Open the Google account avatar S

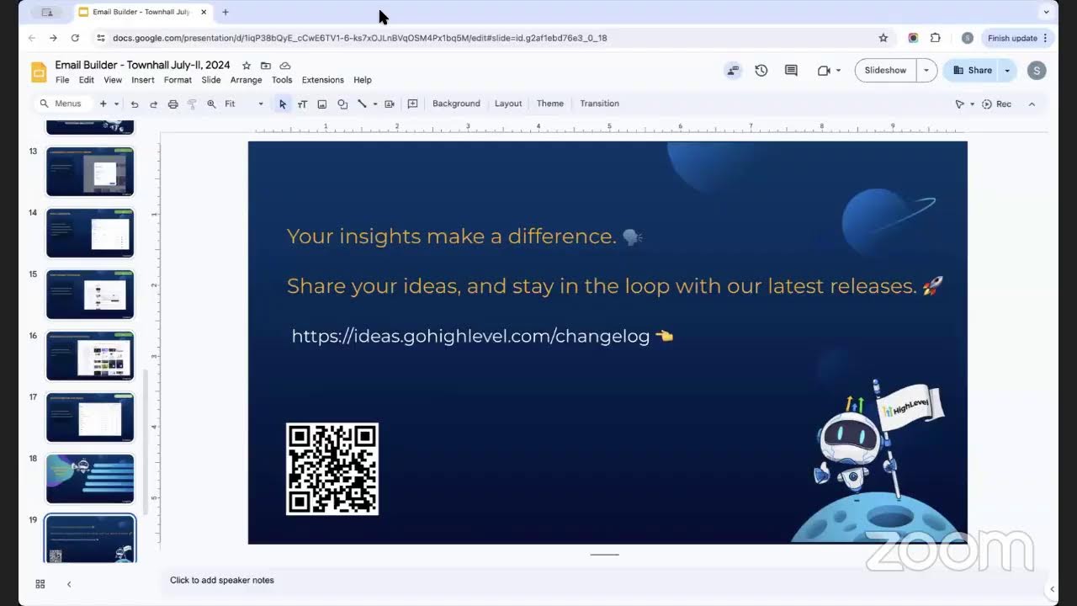1037,71
